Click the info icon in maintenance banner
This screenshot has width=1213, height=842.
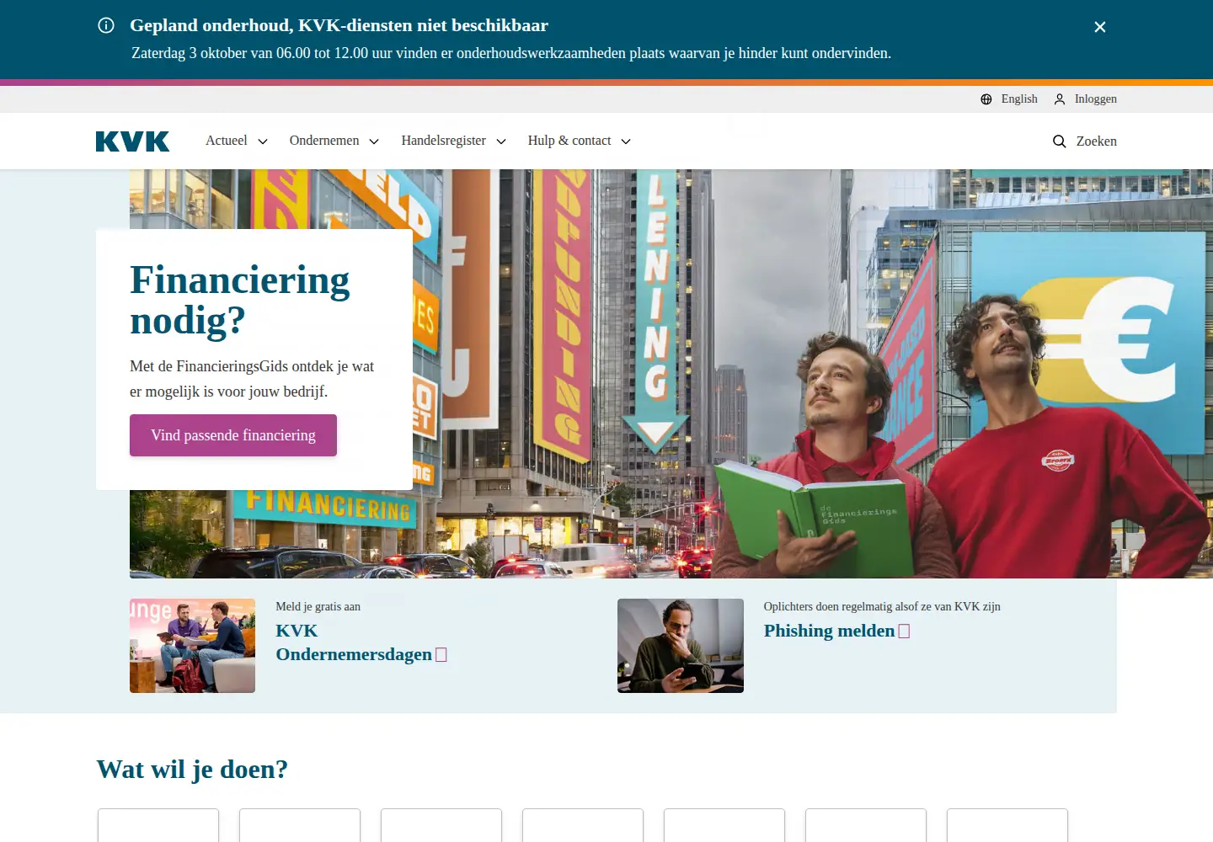(x=106, y=25)
